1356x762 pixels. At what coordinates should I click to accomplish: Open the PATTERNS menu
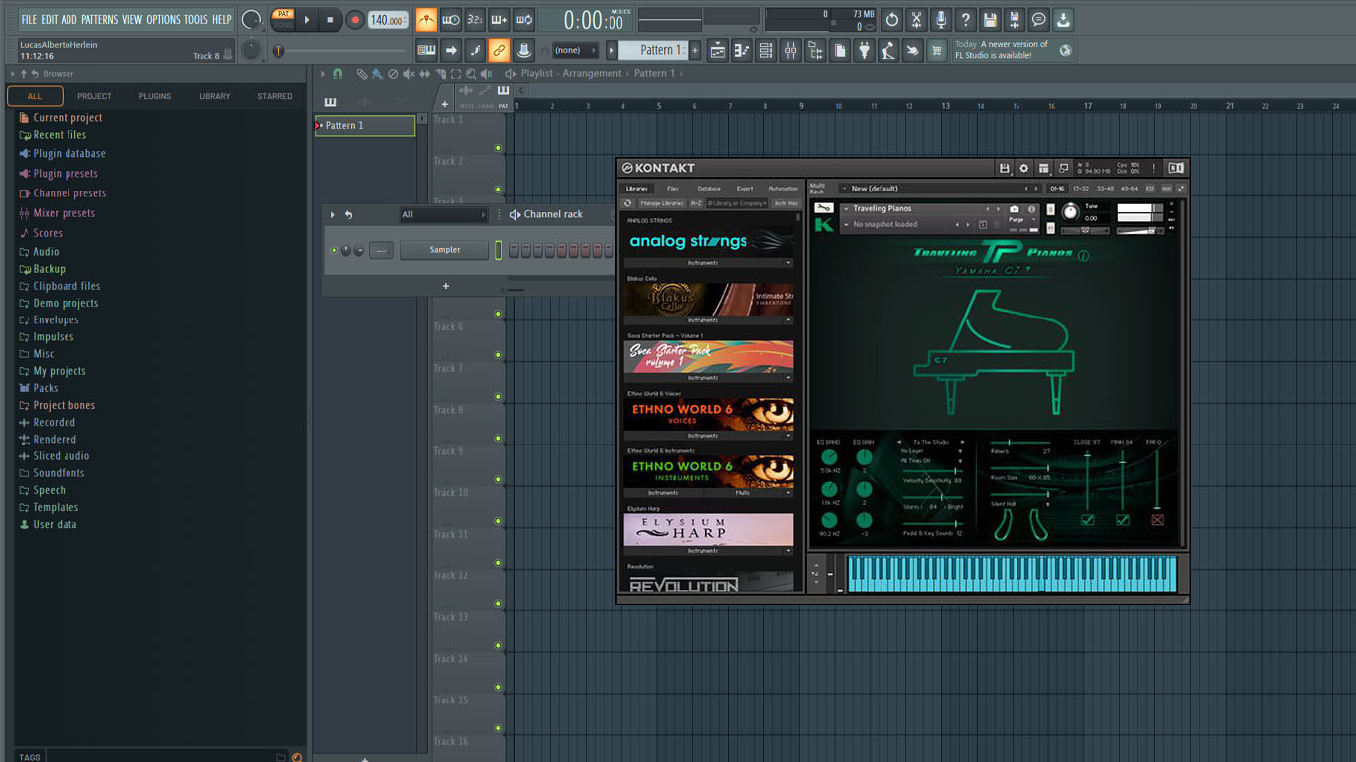pos(99,19)
